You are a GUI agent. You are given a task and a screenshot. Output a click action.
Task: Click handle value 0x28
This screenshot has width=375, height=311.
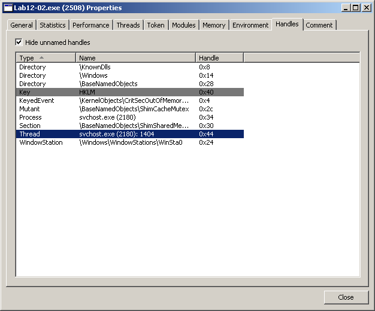[x=206, y=84]
